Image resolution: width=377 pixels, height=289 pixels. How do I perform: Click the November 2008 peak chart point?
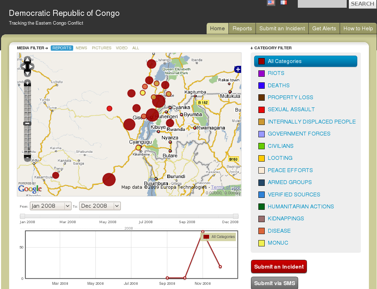(x=203, y=232)
